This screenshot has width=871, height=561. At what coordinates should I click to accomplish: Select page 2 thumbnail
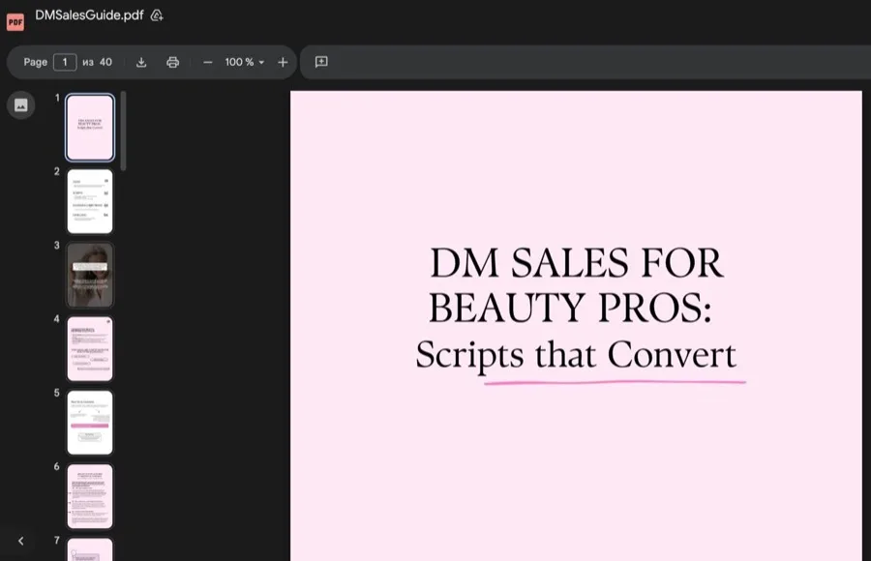tap(90, 201)
